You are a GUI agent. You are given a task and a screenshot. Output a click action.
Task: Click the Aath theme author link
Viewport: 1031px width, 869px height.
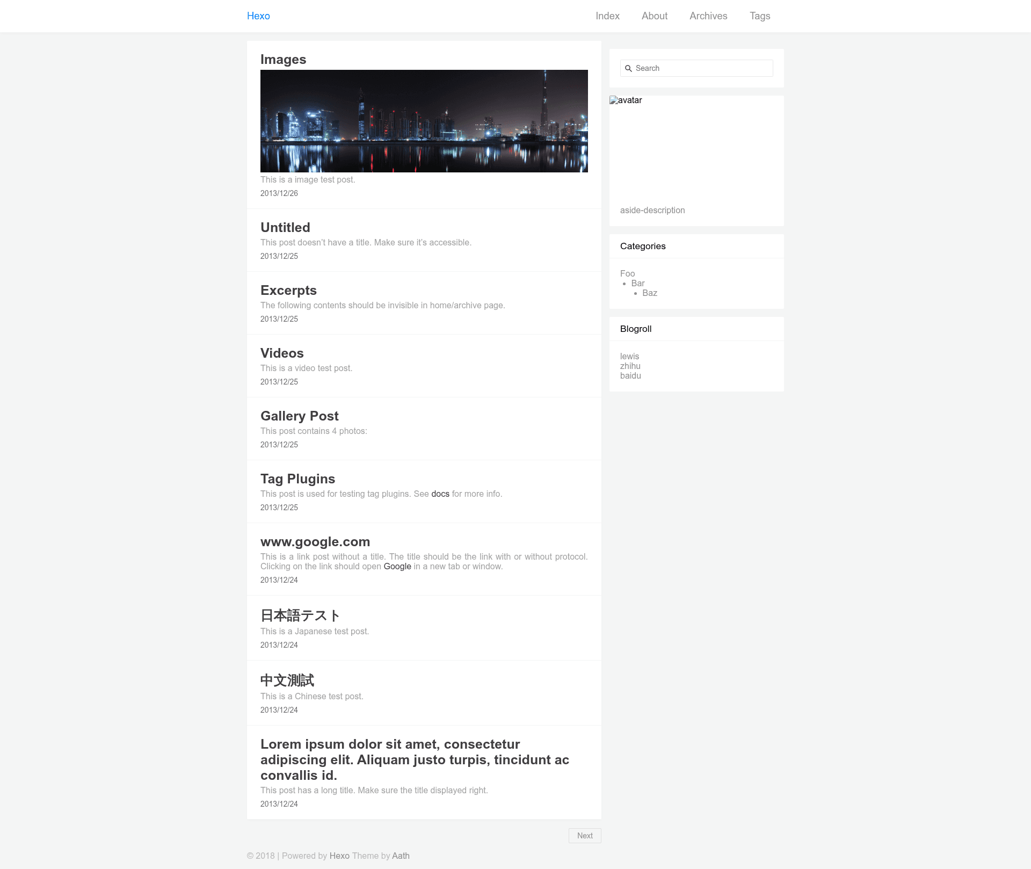pos(401,856)
